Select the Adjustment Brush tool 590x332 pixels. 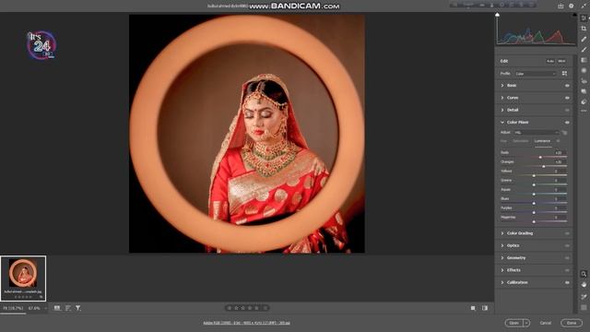[x=584, y=49]
